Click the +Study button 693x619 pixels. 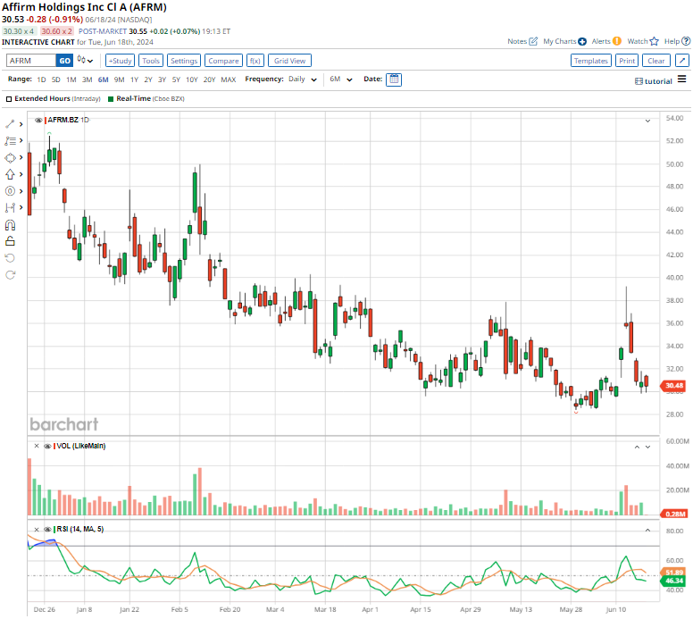[x=120, y=61]
